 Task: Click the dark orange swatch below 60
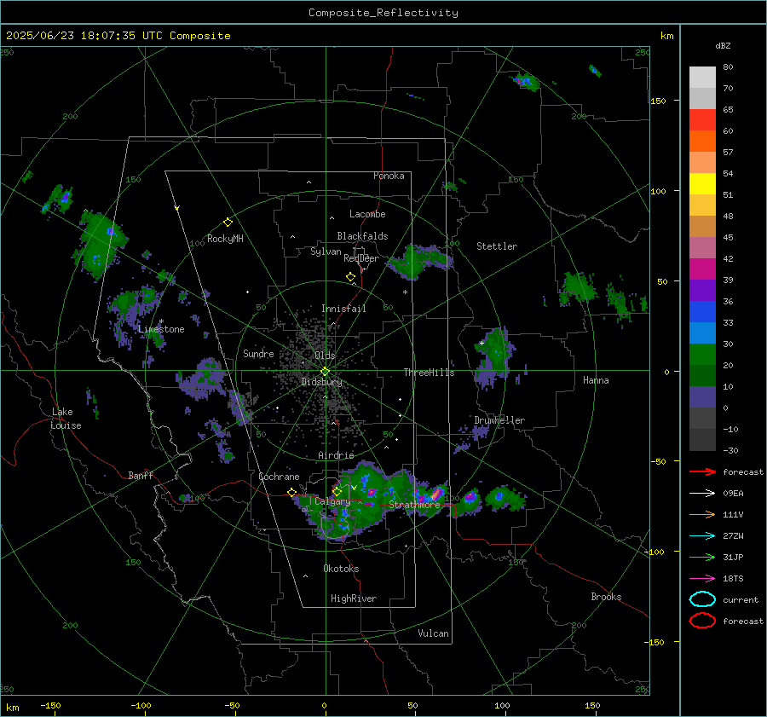coord(702,142)
